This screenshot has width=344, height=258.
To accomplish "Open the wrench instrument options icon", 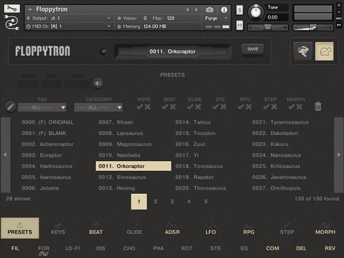I will point(12,9).
